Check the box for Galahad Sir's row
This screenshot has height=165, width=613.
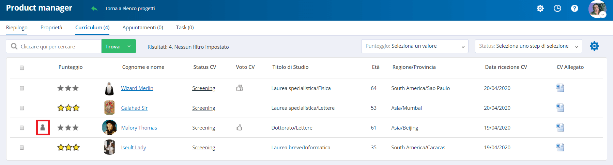click(22, 108)
